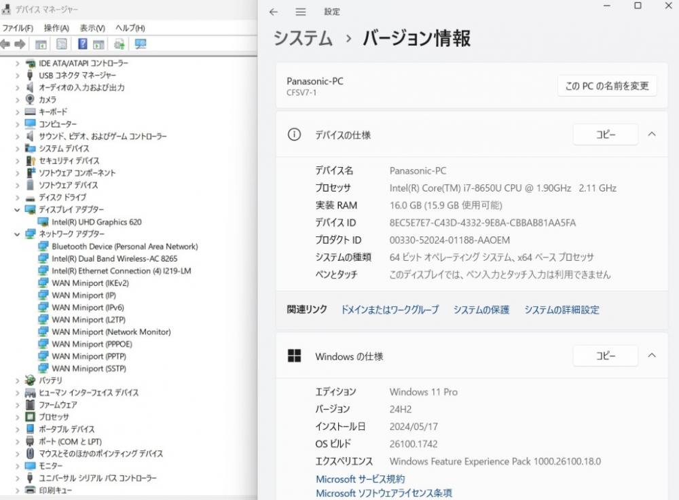
Task: Click the show/hide console tree toolbar icon
Action: [x=41, y=44]
